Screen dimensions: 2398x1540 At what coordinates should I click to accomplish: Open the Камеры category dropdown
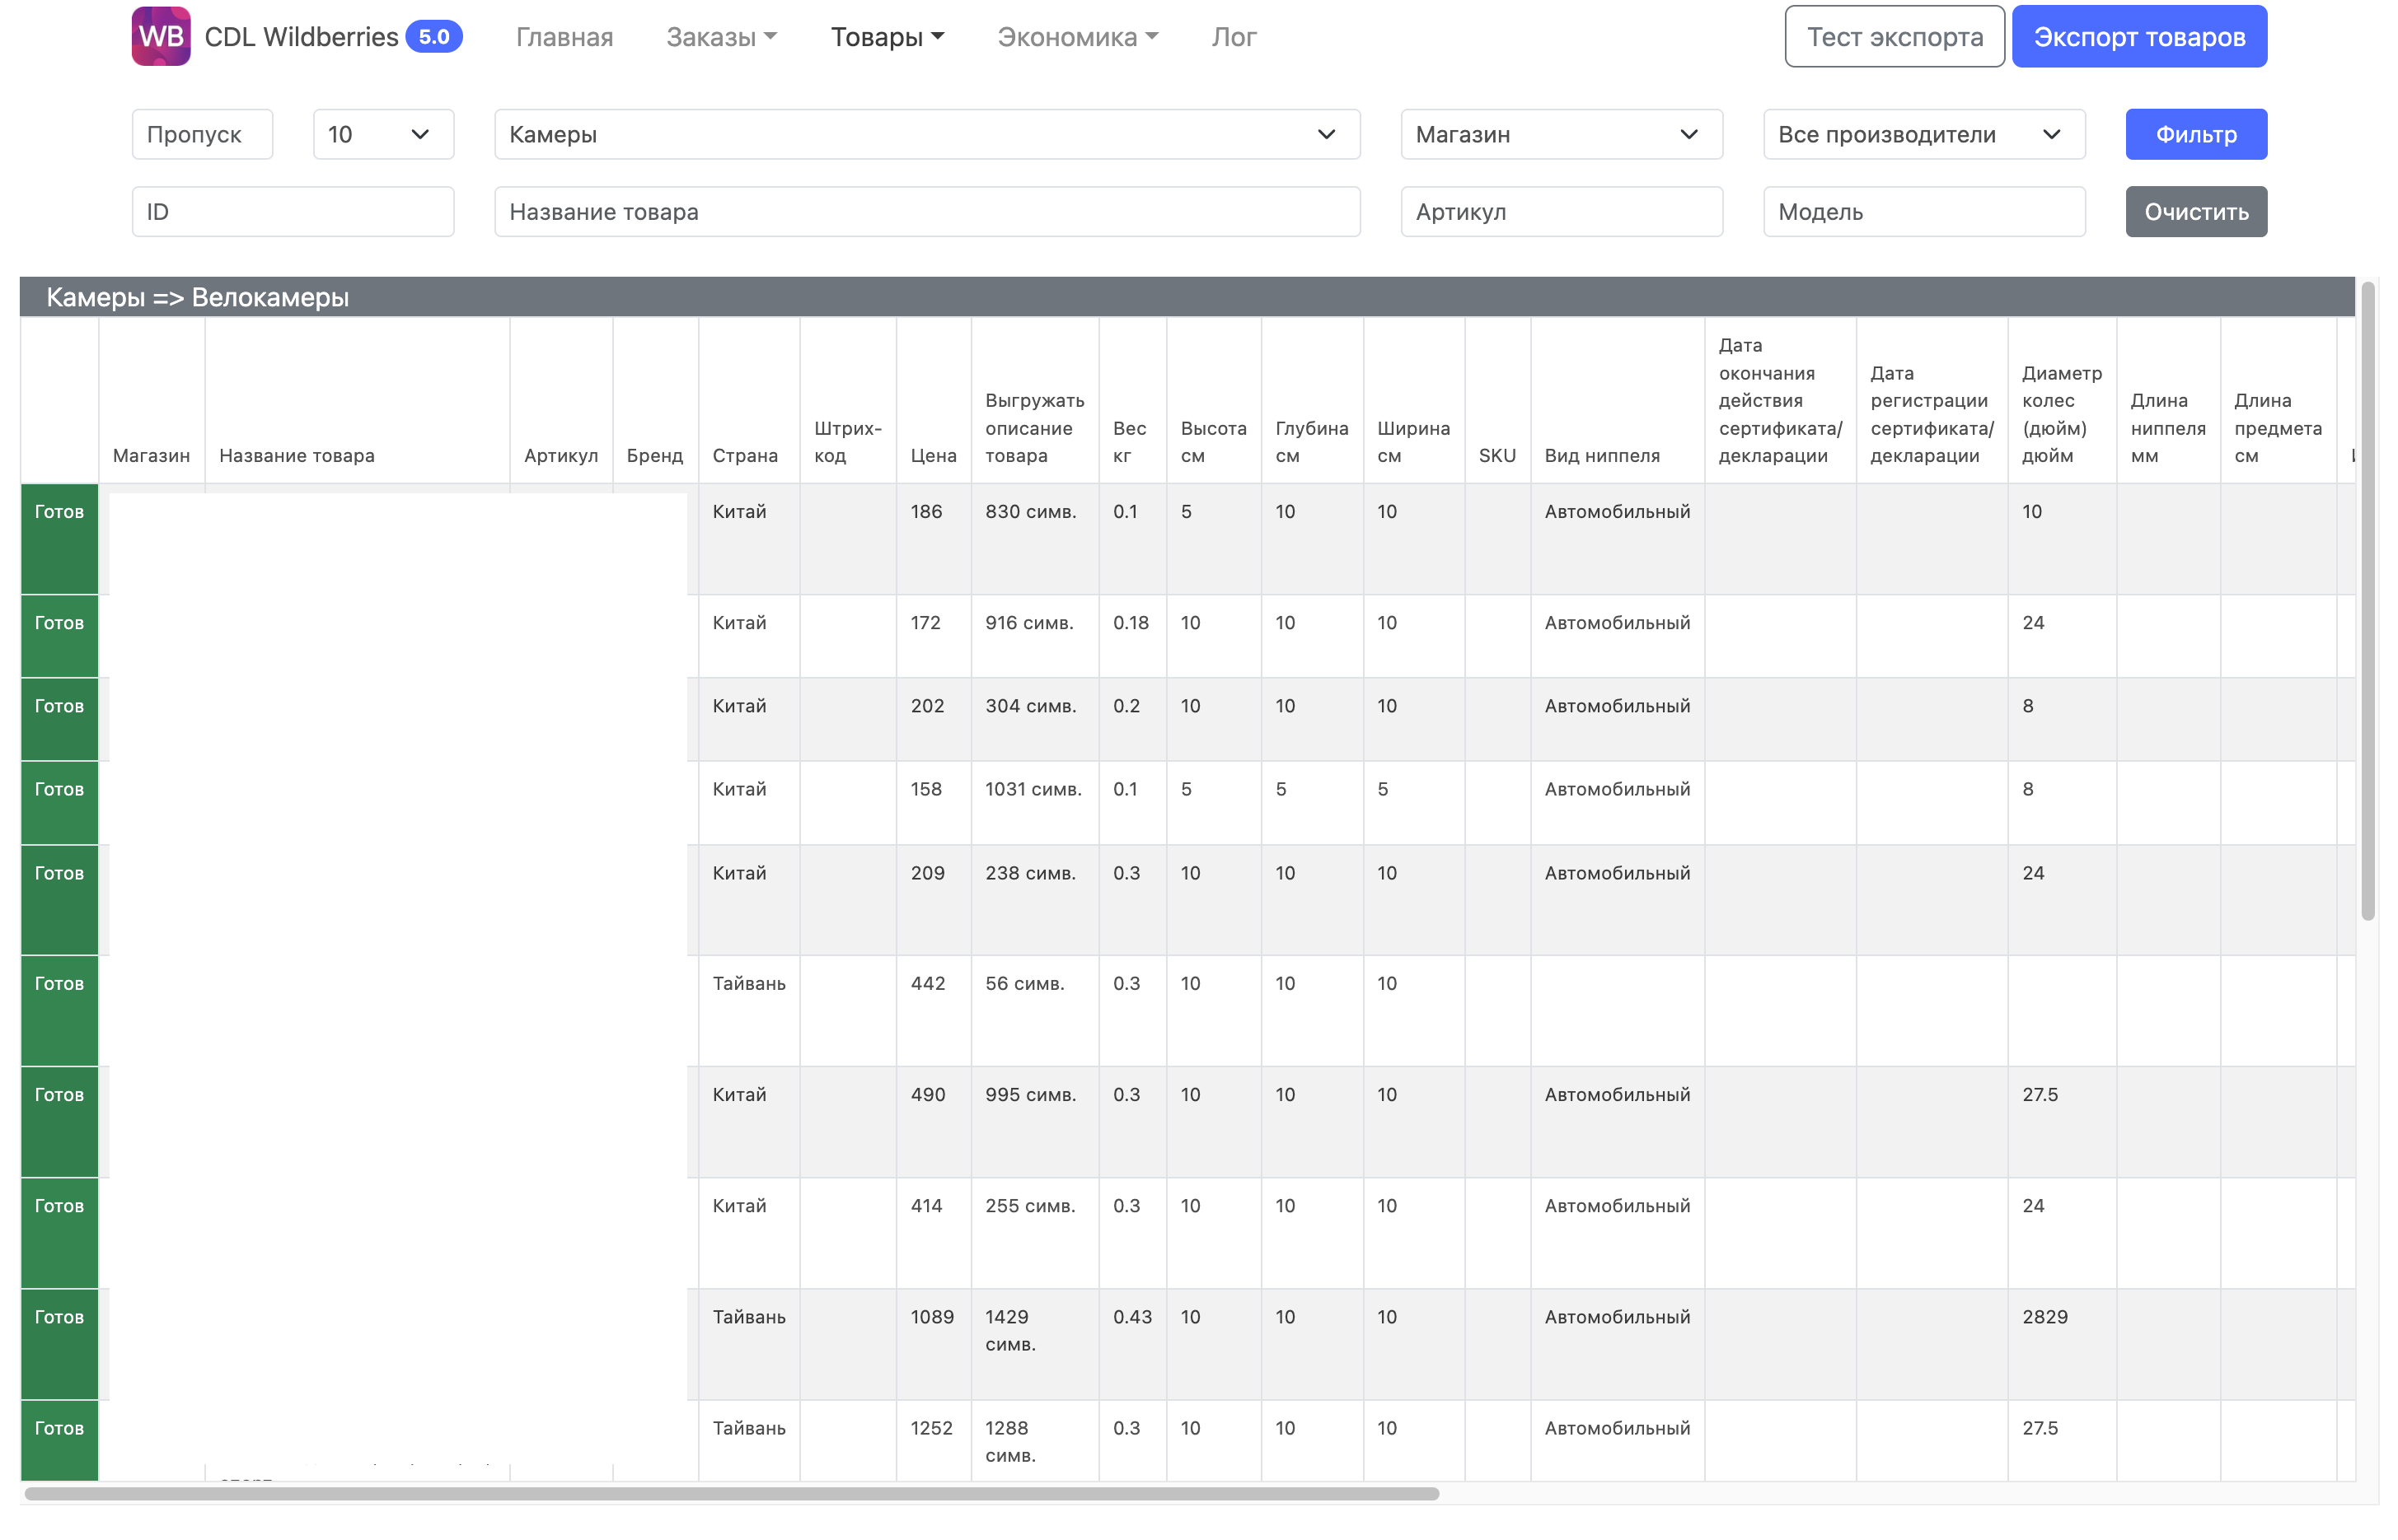click(926, 134)
